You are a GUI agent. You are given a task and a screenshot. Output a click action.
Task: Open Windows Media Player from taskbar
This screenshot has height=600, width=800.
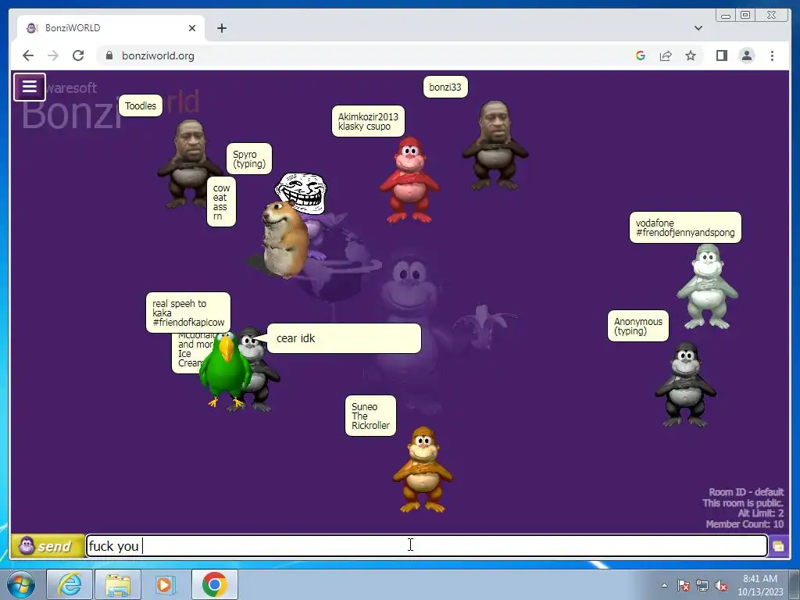[165, 584]
